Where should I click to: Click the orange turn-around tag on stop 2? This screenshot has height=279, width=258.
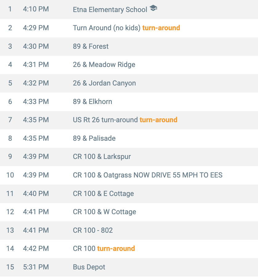pyautogui.click(x=161, y=28)
